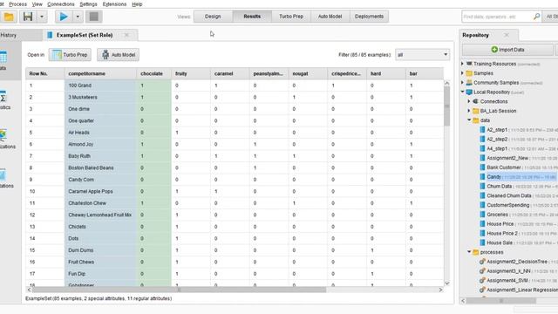Select the Assignment2_DecisionTree process
This screenshot has width=558, height=314.
tap(517, 262)
